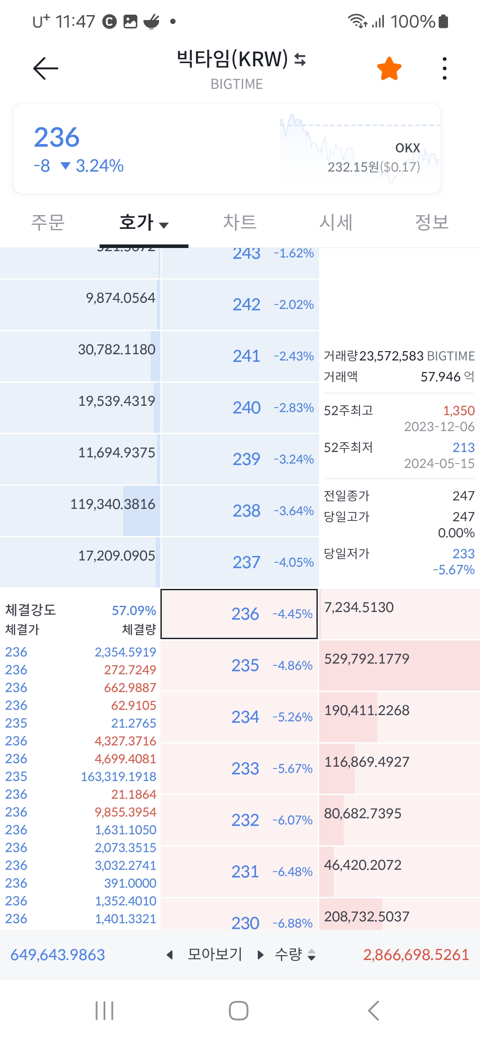480x1040 pixels.
Task: Select ask price 243
Action: 240,263
